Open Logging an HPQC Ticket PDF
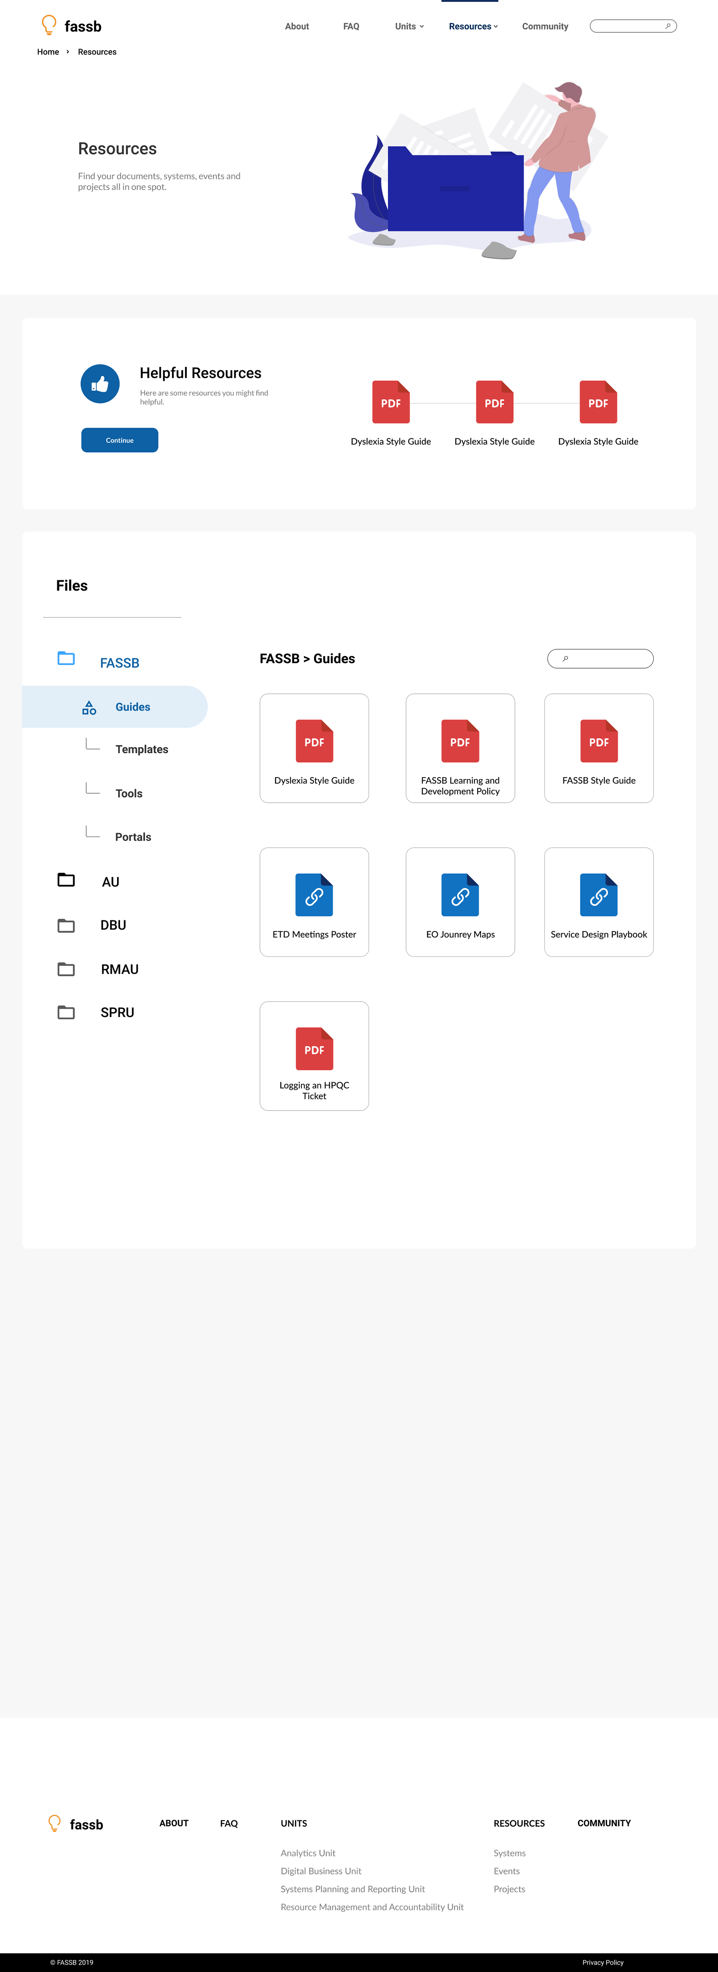Viewport: 718px width, 1972px height. coord(314,1056)
